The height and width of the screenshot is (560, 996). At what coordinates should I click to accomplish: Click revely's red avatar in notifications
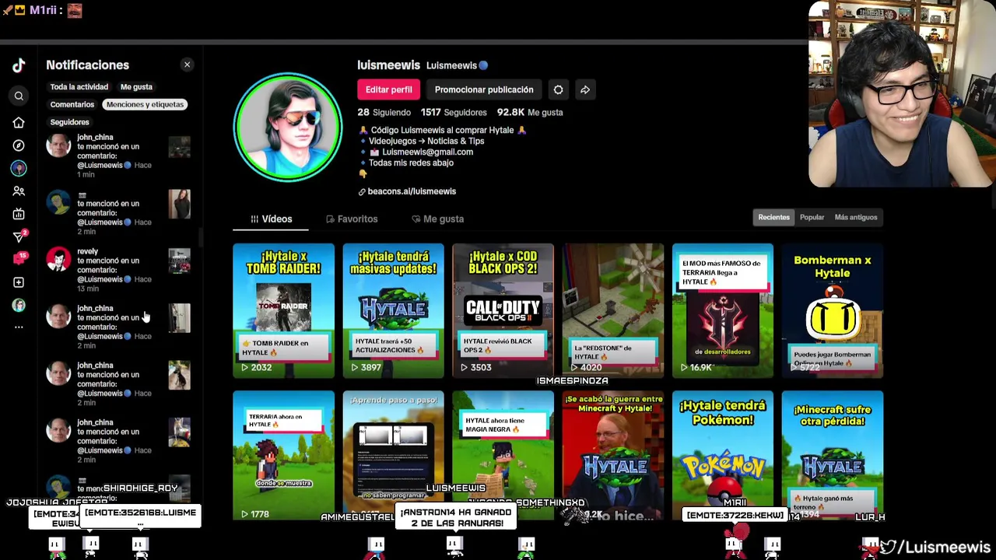[58, 260]
